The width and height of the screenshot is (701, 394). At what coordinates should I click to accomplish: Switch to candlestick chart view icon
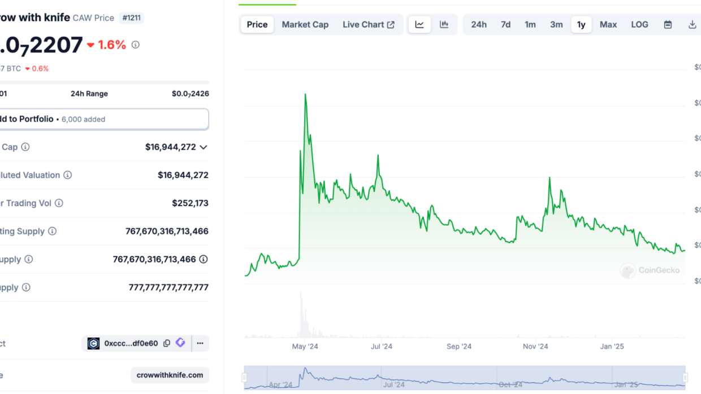pos(444,24)
